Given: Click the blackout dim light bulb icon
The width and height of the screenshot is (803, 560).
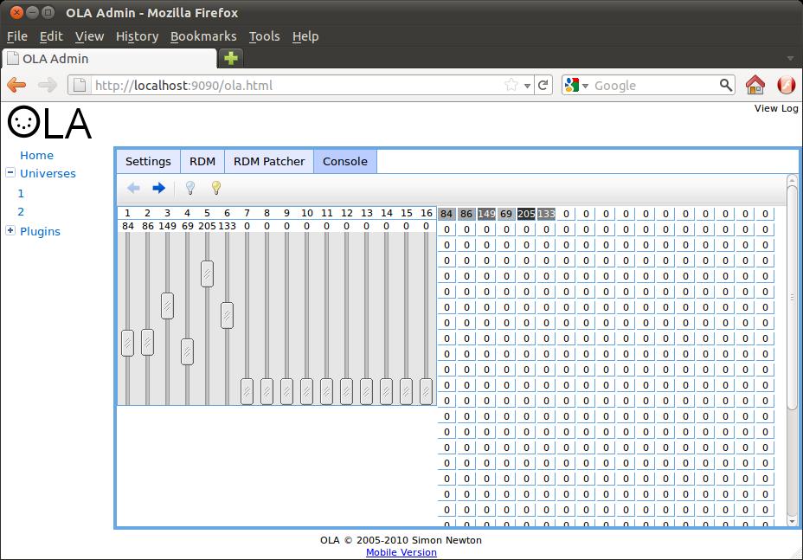Looking at the screenshot, I should click(x=190, y=188).
